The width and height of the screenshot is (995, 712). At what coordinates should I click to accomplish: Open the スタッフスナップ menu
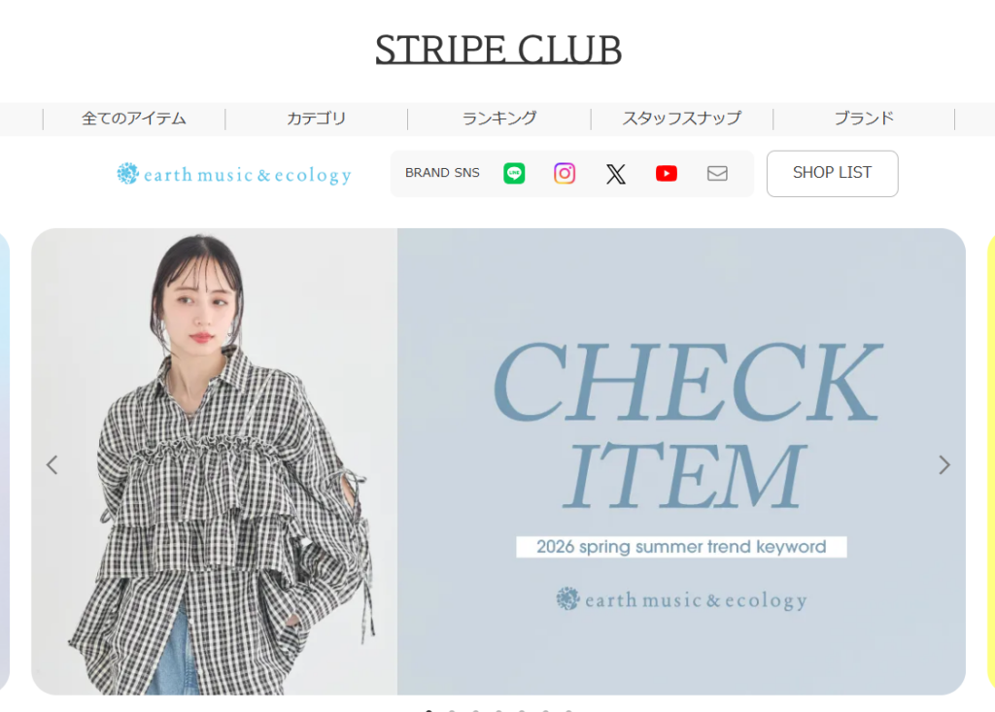(681, 119)
